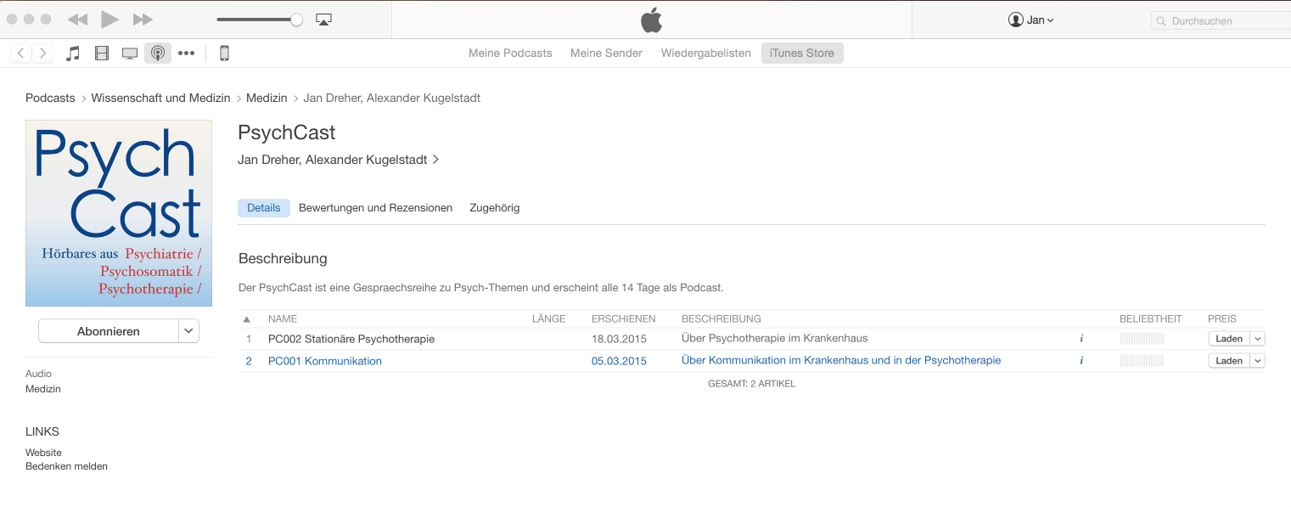Click info icon for PC002 episode
1291x507 pixels.
(x=1081, y=339)
